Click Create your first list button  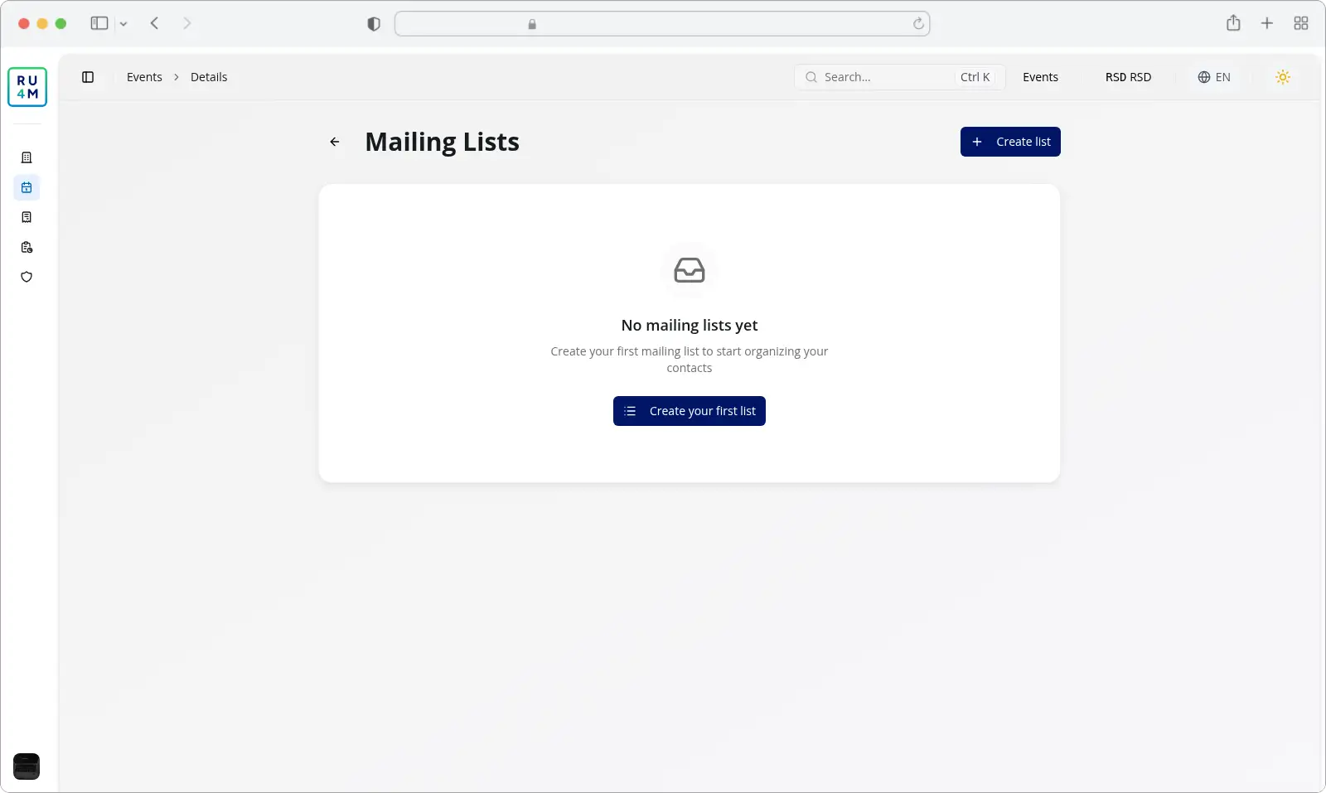(x=690, y=411)
